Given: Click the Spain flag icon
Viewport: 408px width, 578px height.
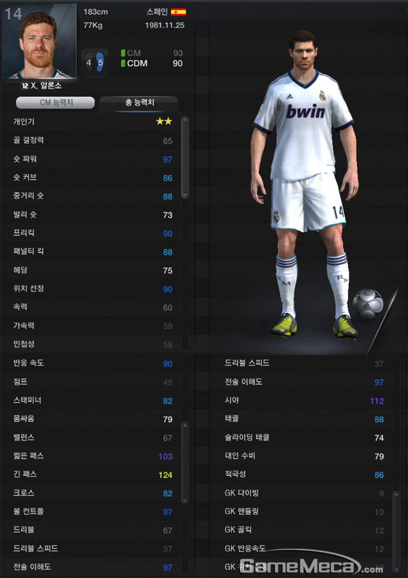Looking at the screenshot, I should click(178, 12).
